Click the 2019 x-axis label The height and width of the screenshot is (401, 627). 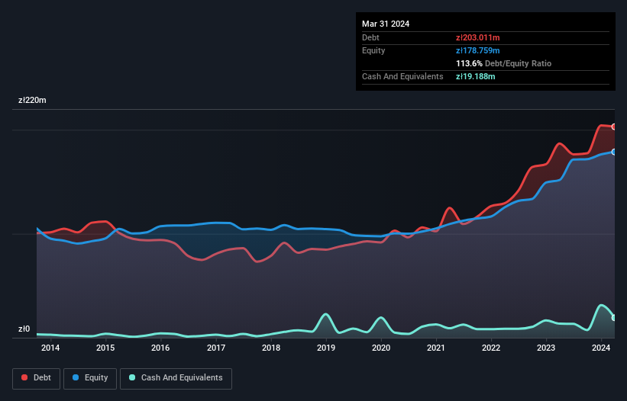(326, 348)
